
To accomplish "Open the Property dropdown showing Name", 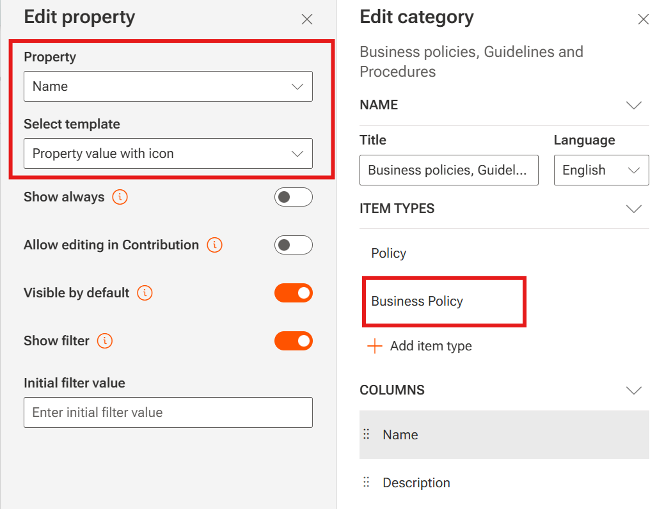I will click(168, 86).
